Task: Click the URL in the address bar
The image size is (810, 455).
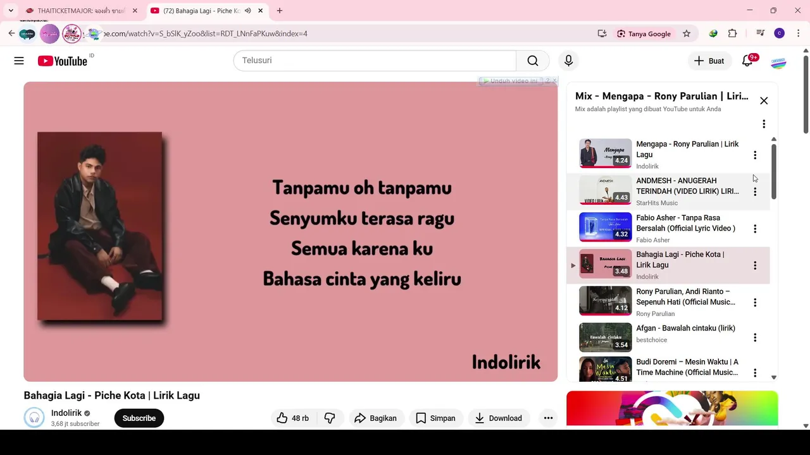Action: 206,33
